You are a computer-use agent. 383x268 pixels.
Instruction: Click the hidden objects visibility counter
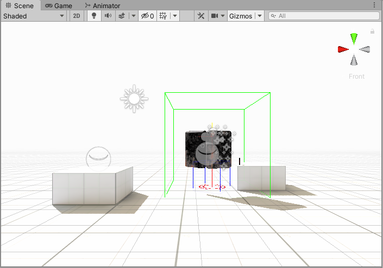coord(147,16)
